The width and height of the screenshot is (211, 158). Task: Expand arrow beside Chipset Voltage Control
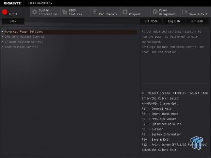[x=2, y=42]
